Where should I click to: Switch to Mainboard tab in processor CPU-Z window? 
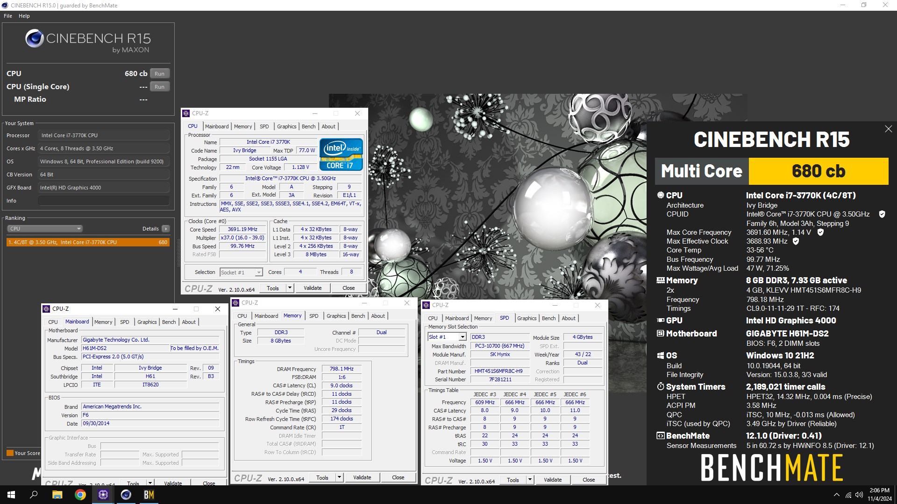pos(217,126)
